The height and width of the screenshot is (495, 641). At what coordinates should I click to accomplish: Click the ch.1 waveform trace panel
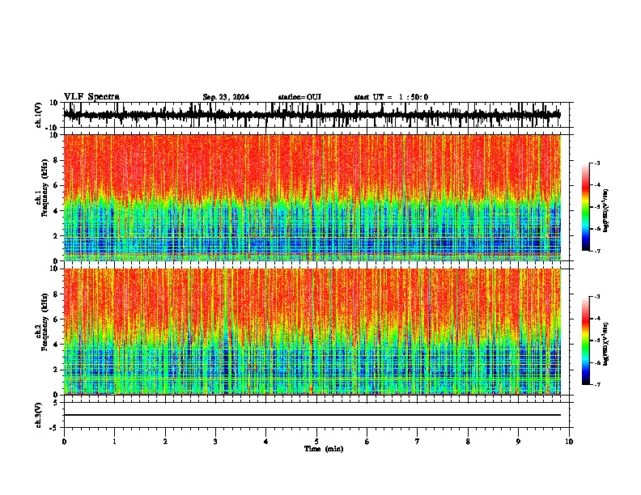316,115
